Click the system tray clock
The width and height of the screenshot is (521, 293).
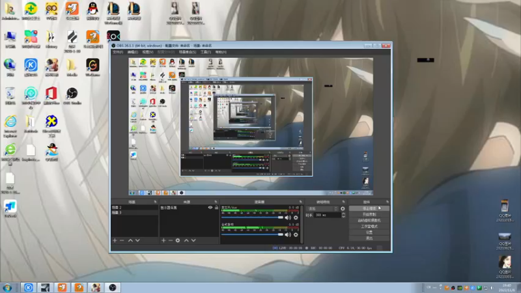(x=507, y=288)
